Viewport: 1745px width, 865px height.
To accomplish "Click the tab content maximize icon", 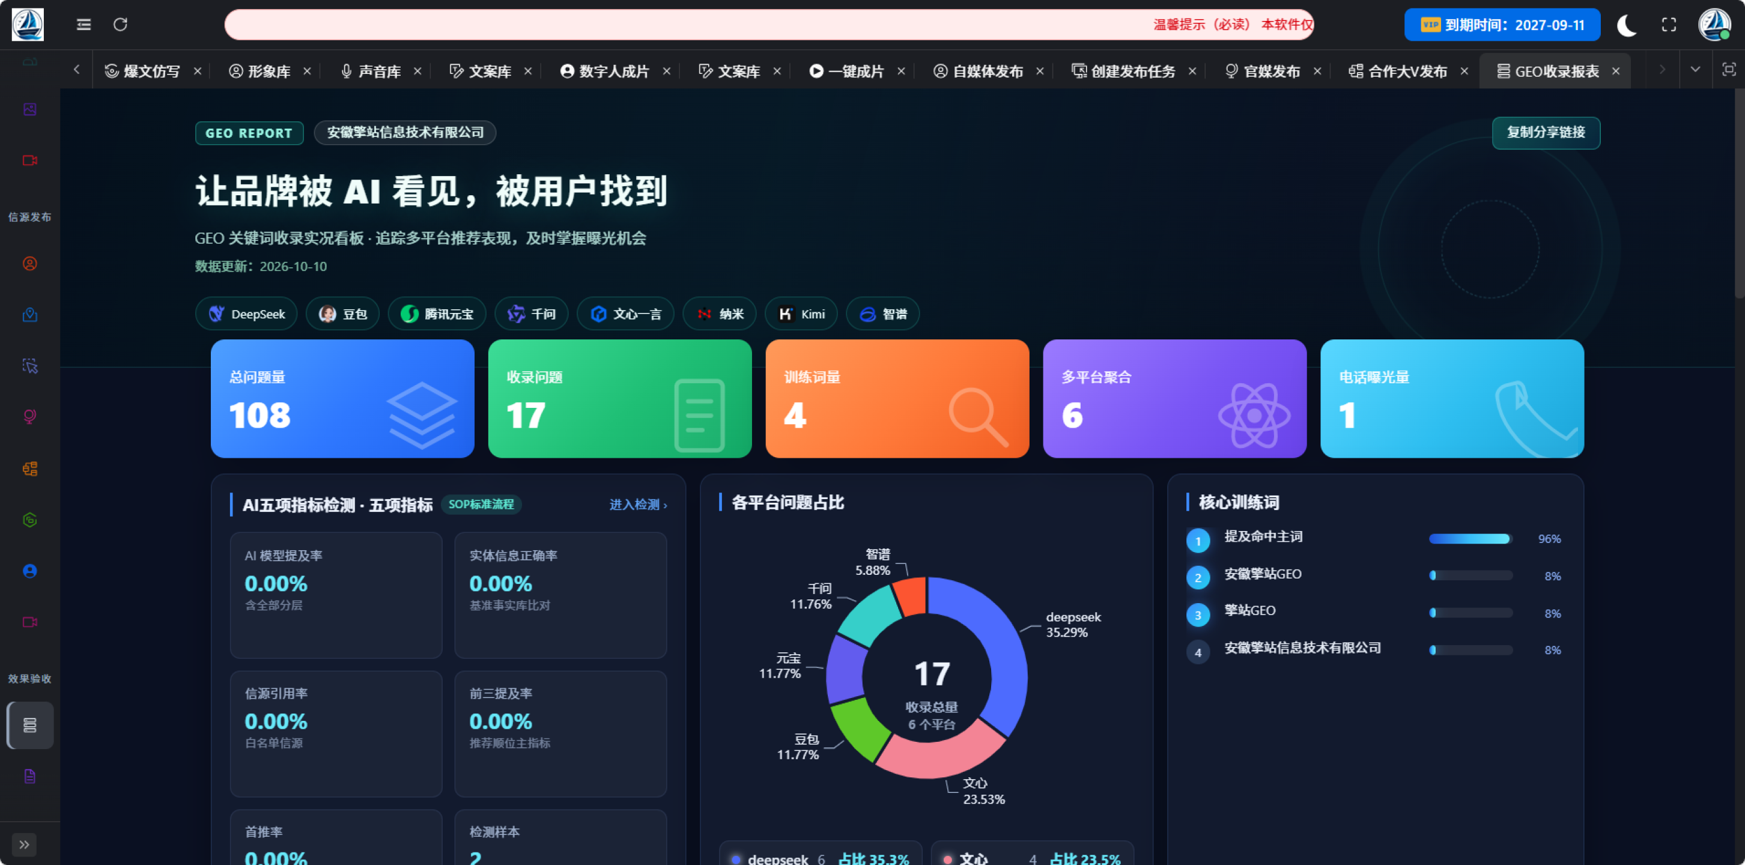I will click(x=1729, y=70).
